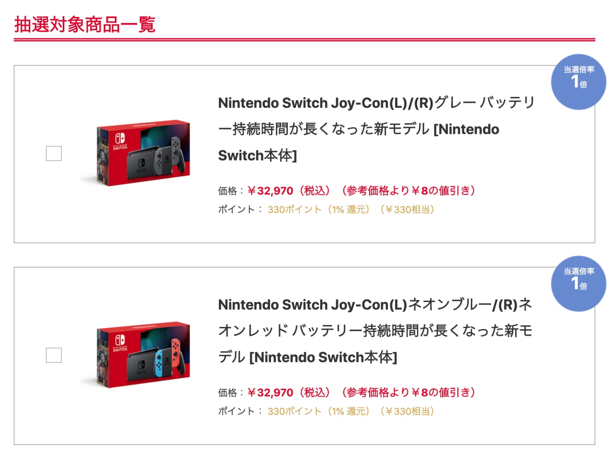Click the ¥32,970 price of neon Switch
The width and height of the screenshot is (613, 466).
[x=270, y=393]
